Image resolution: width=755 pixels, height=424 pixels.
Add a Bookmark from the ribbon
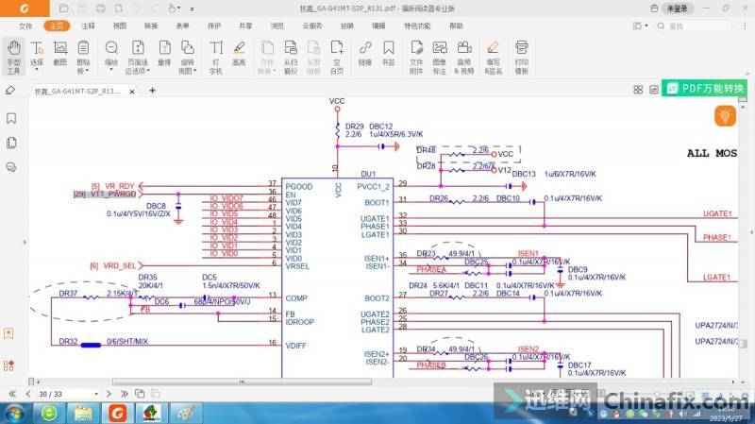[388, 53]
